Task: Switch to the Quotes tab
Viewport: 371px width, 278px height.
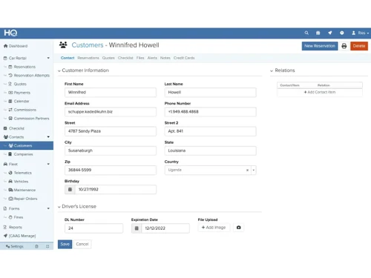Action: point(108,58)
